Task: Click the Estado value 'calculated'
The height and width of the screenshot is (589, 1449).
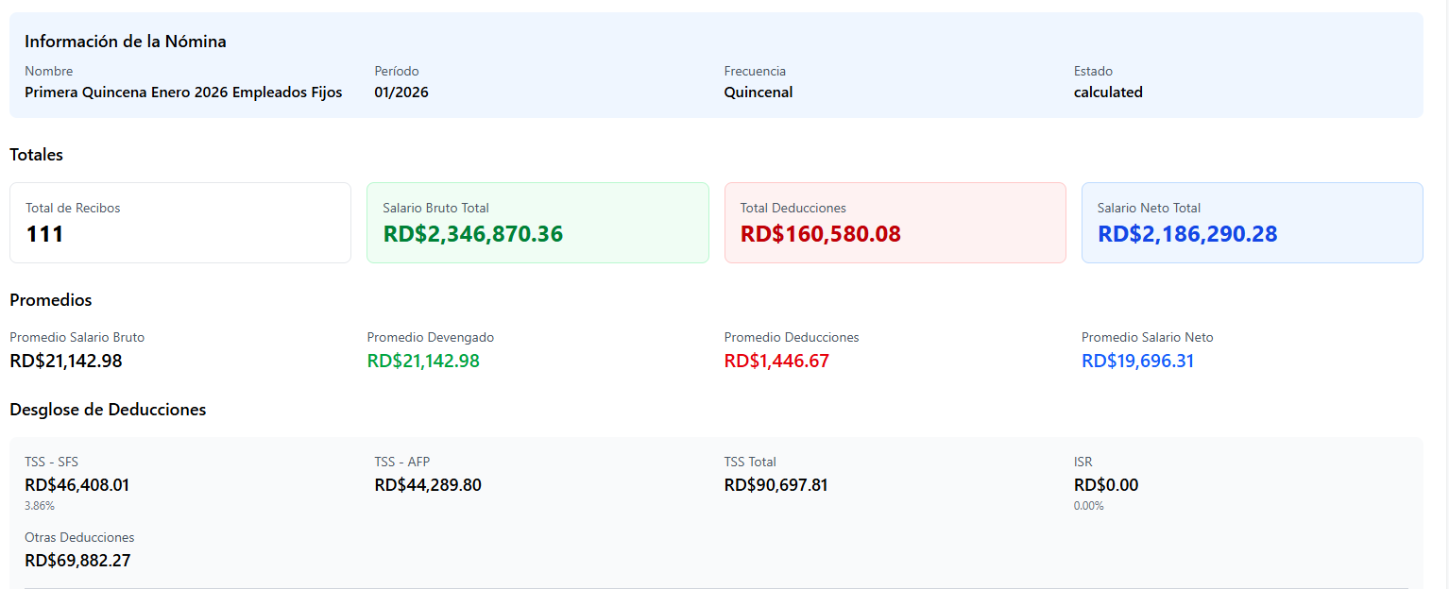Action: pos(1108,93)
